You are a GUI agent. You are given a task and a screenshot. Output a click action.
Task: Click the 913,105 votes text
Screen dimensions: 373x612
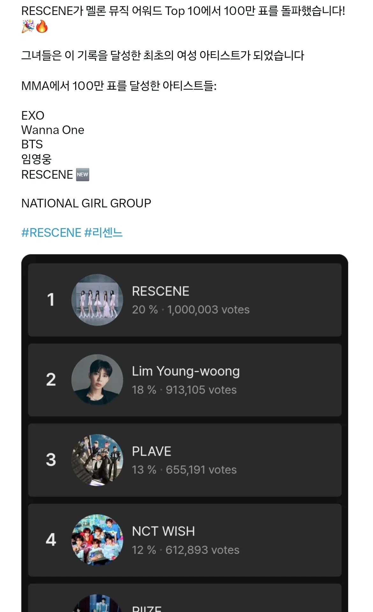(x=201, y=390)
